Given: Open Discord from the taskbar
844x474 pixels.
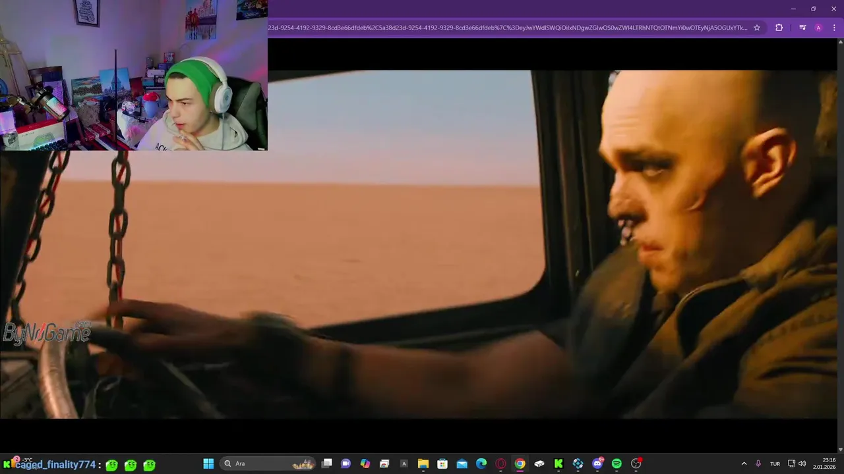Looking at the screenshot, I should pos(597,463).
